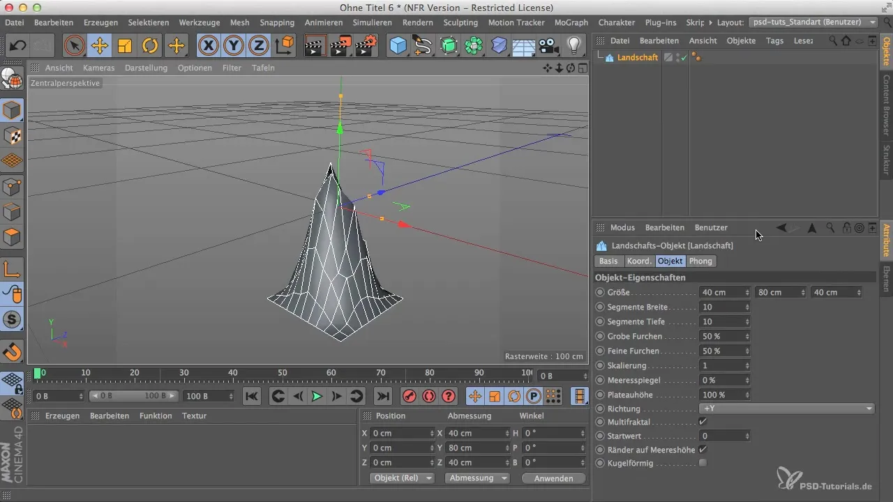This screenshot has height=502, width=893.
Task: Toggle Position keyframe recording
Action: point(475,396)
